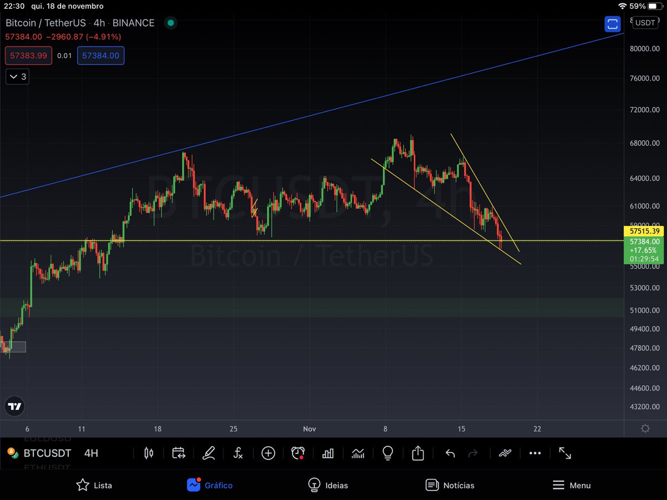This screenshot has width=667, height=500.
Task: Open the indicator templates chart icon
Action: coord(358,453)
